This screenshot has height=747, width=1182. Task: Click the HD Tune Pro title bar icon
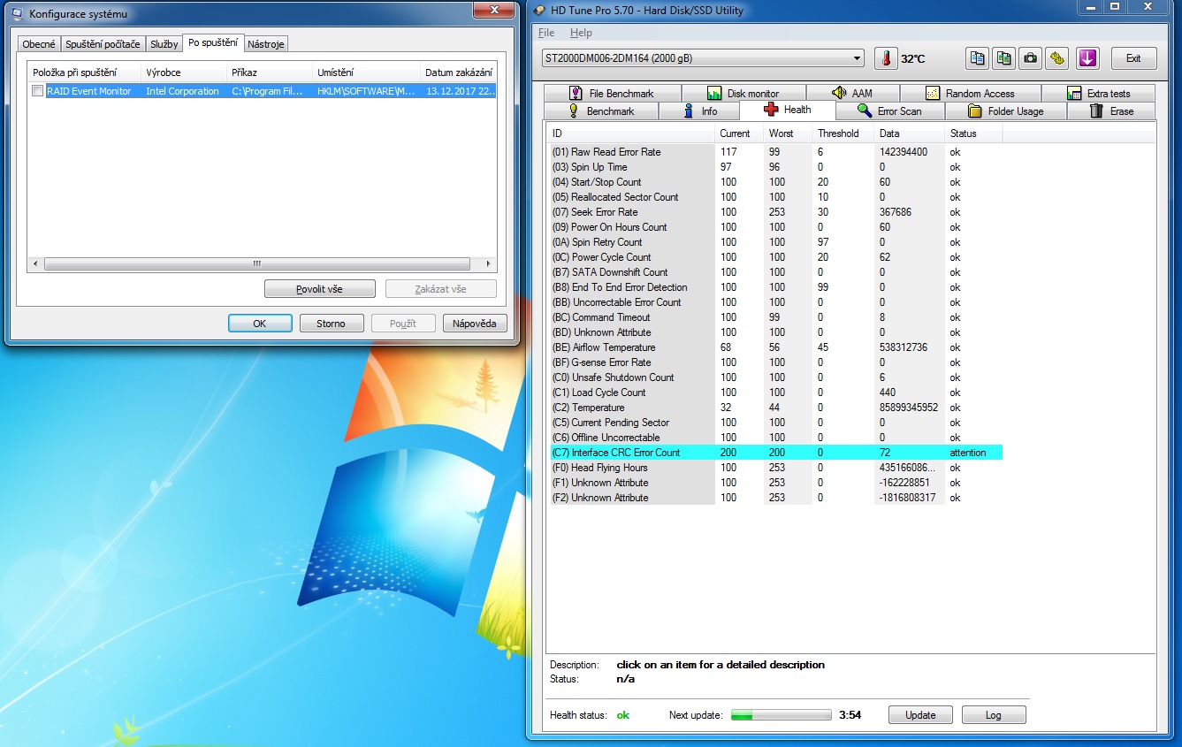[541, 11]
